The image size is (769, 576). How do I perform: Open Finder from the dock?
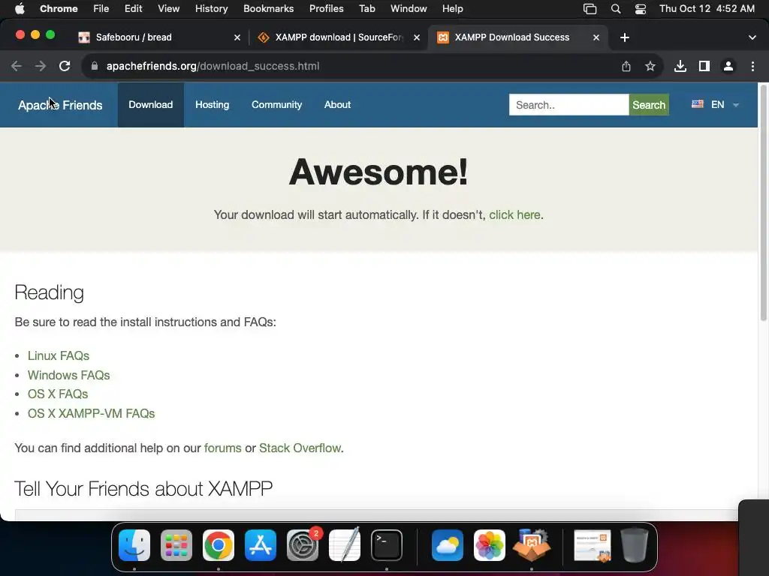pyautogui.click(x=134, y=545)
